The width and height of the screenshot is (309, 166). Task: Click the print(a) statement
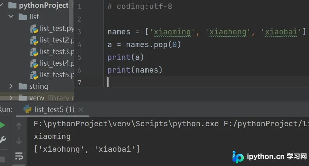pyautogui.click(x=126, y=57)
